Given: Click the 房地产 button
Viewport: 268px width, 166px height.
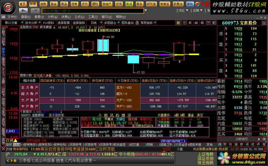Looking at the screenshot, I should pyautogui.click(x=107, y=4).
